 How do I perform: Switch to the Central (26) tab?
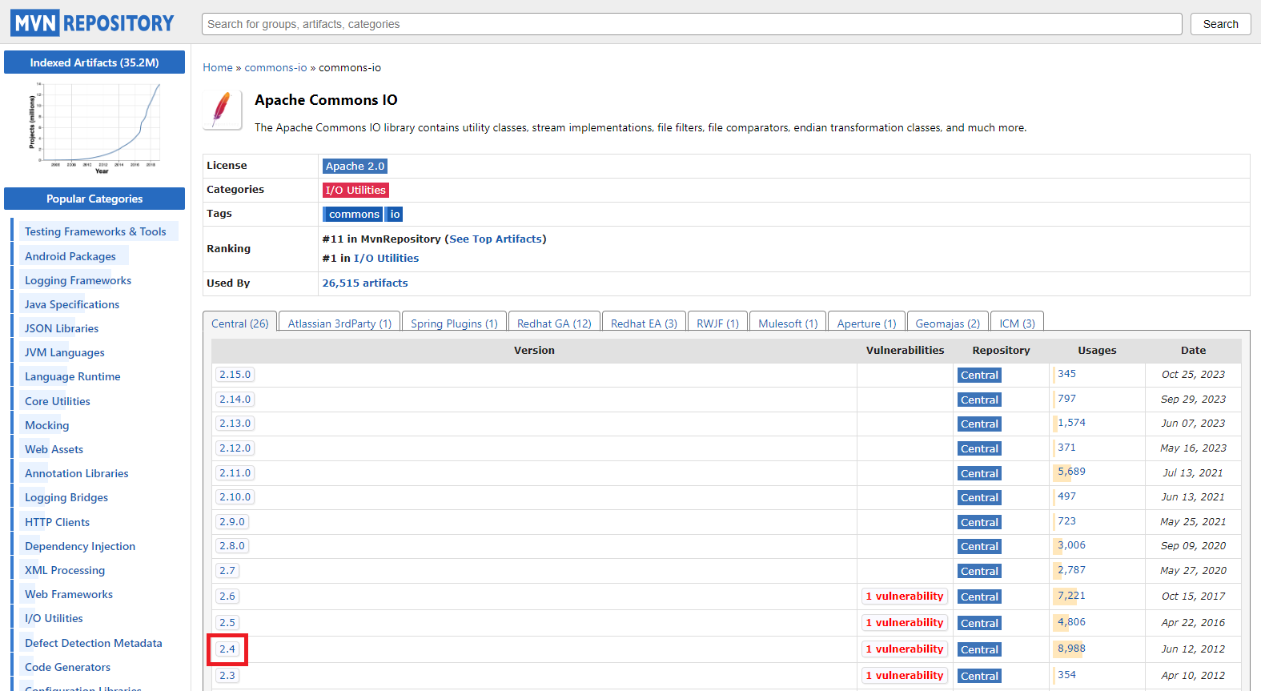(240, 323)
